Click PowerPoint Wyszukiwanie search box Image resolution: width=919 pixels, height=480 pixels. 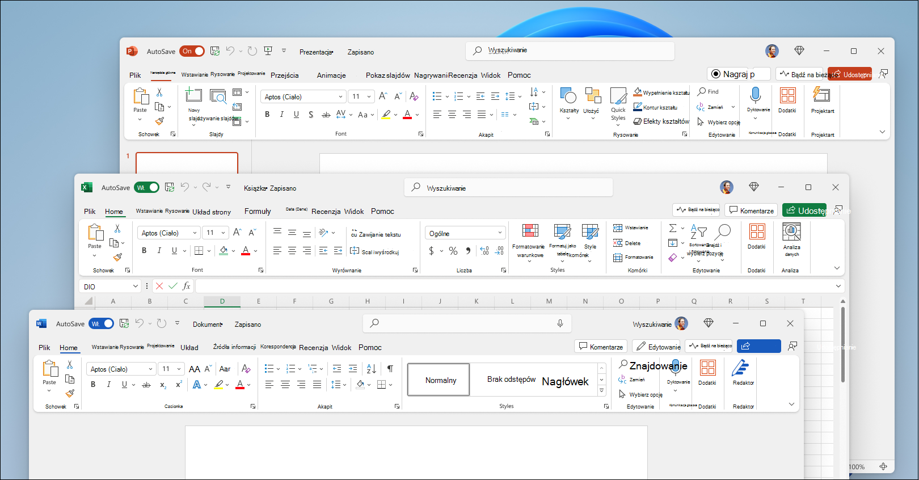570,50
